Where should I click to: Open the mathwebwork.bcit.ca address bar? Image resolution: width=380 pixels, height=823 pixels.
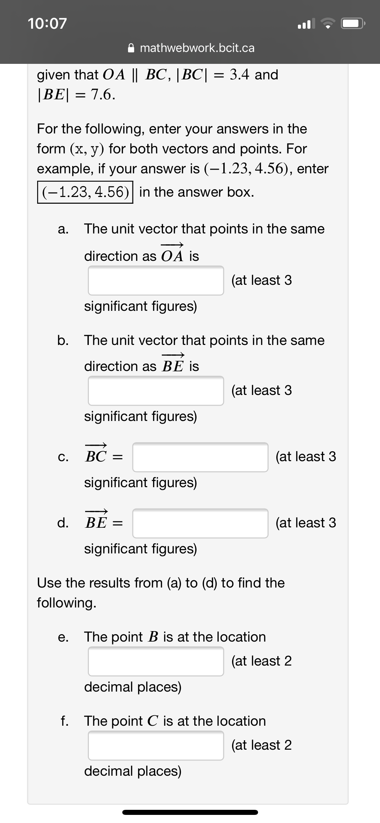click(197, 48)
